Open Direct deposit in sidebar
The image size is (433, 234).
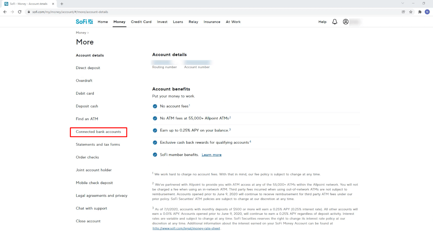[88, 68]
